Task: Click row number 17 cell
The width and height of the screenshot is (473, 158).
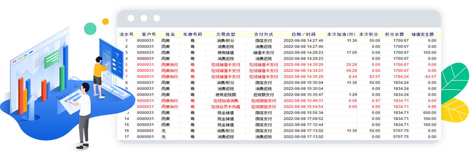Action: point(126,136)
